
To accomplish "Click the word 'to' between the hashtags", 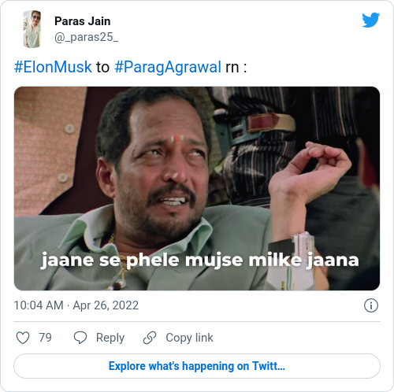I will click(x=103, y=67).
